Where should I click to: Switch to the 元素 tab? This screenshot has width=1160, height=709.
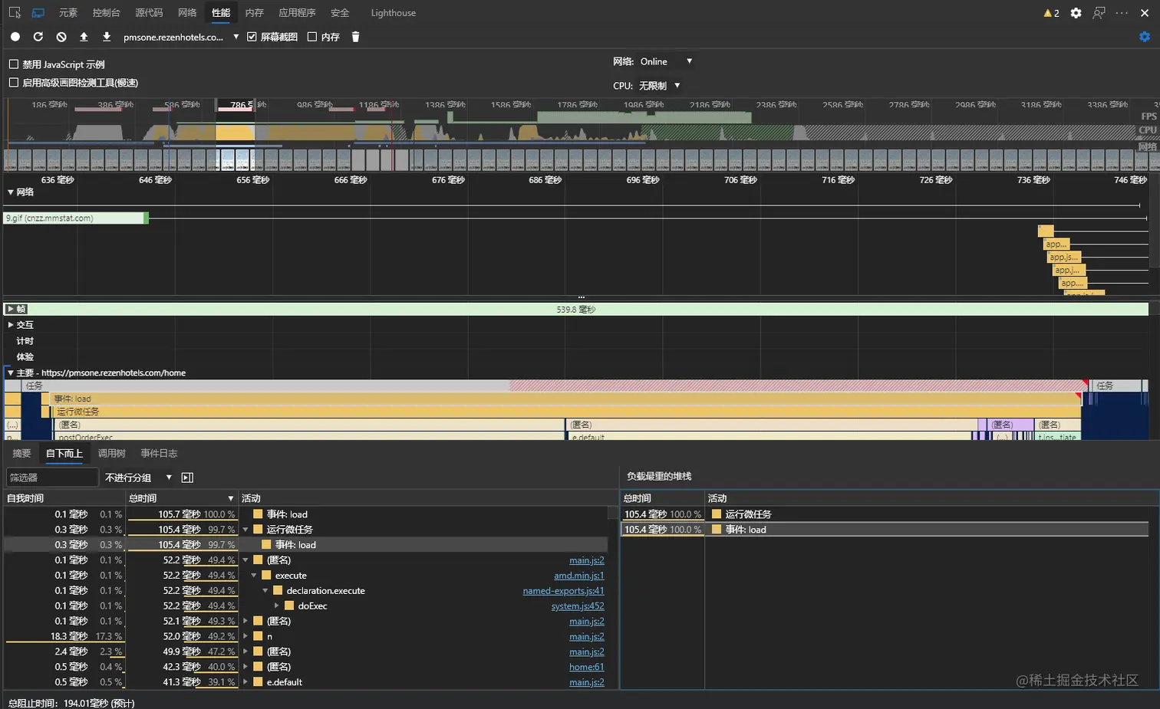[68, 13]
